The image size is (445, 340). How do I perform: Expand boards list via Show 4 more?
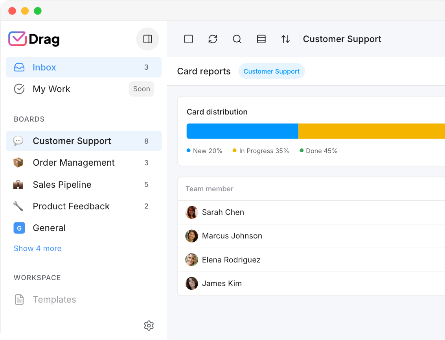click(x=37, y=248)
